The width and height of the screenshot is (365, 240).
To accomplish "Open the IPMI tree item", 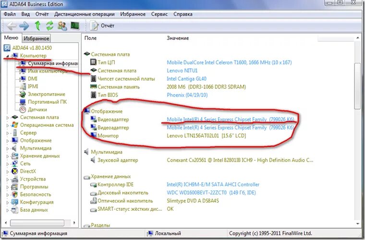I will pos(33,86).
